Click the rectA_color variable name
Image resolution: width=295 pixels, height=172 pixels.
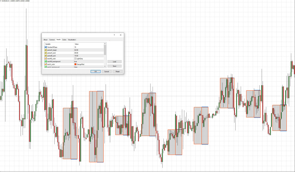51,64
